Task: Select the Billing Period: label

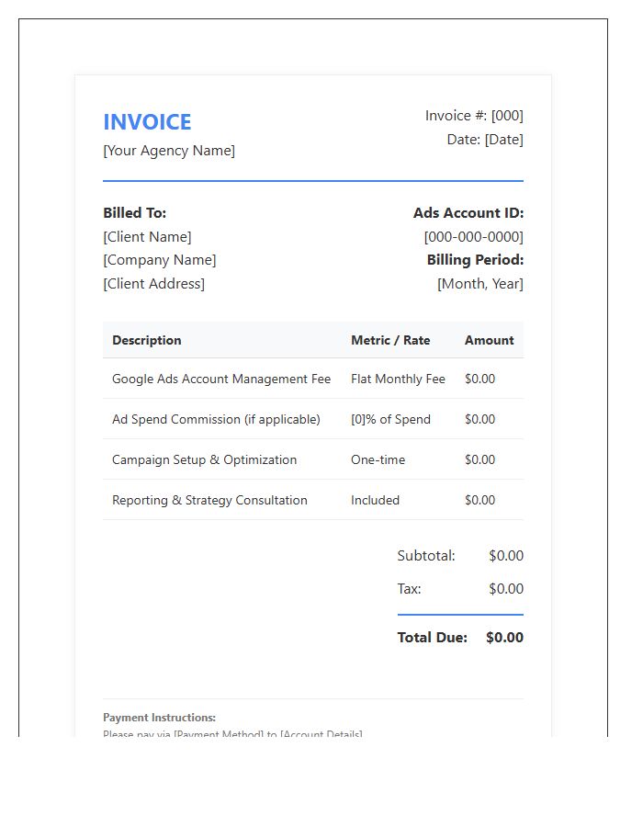Action: [x=476, y=260]
